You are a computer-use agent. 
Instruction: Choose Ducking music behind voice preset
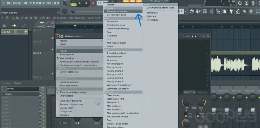pos(160,8)
